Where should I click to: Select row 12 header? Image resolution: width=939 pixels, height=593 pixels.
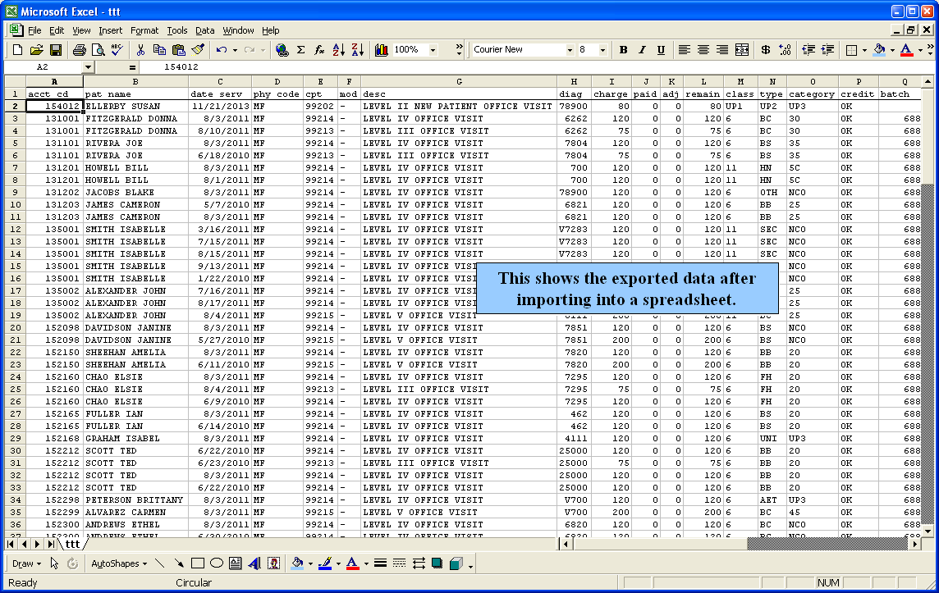point(15,229)
